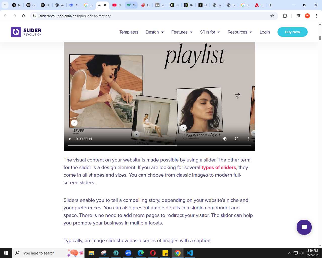
Task: Open the Templates menu item
Action: pyautogui.click(x=129, y=32)
